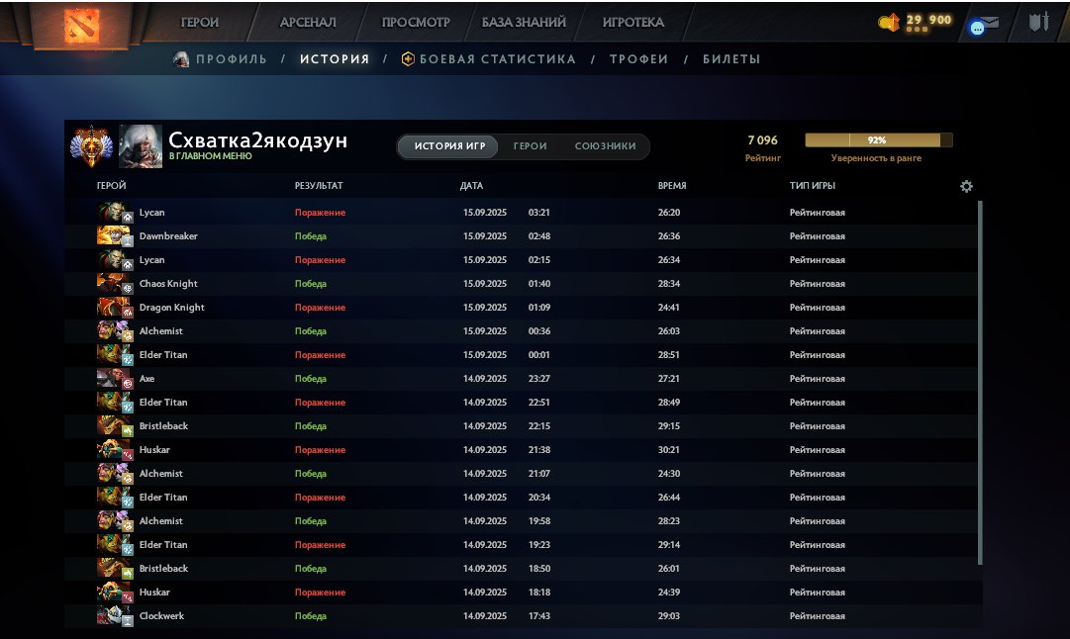This screenshot has height=639, width=1070.
Task: Sort by the Дата column header
Action: [472, 186]
